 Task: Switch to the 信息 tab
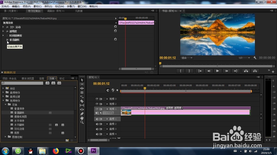click(x=42, y=79)
